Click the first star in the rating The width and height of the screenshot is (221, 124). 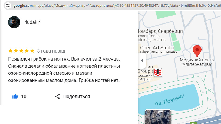point(11,51)
